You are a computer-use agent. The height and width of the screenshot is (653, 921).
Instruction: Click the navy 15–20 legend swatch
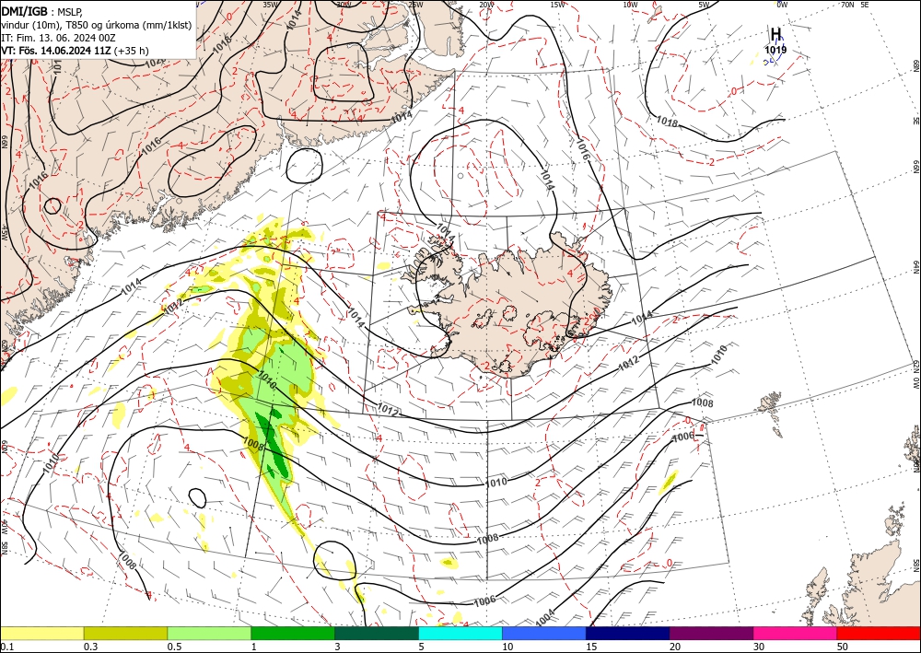coord(628,633)
